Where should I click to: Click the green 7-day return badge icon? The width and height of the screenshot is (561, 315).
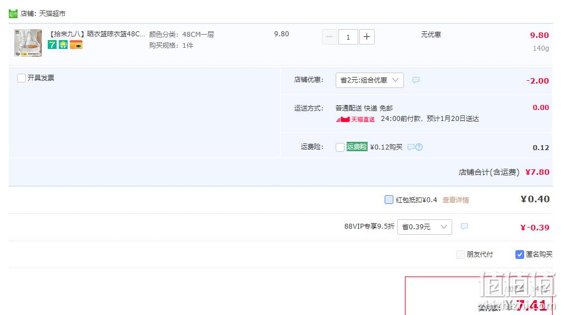coord(52,45)
